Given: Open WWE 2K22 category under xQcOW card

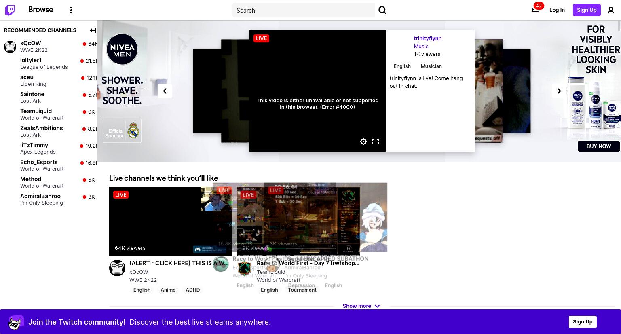Looking at the screenshot, I should 143,280.
